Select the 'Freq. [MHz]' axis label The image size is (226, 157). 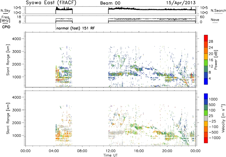[5, 19]
